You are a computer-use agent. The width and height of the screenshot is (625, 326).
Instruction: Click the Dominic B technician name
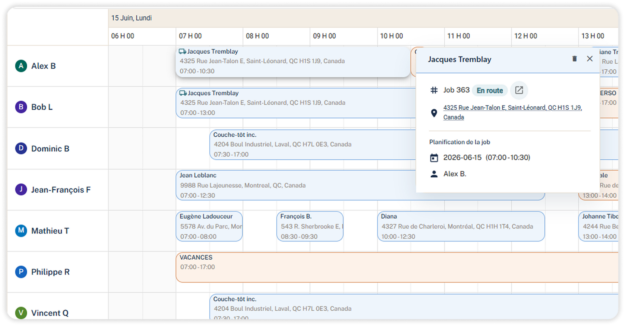pyautogui.click(x=50, y=148)
